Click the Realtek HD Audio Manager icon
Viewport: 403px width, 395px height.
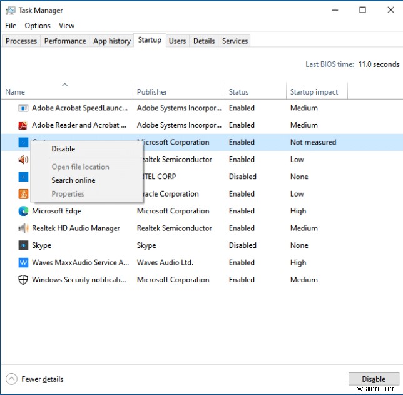pos(23,228)
